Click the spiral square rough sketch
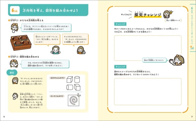This screenshot has height=121, width=196. pos(74,100)
